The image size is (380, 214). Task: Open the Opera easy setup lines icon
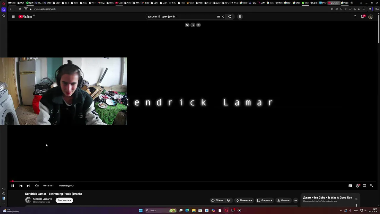(359, 9)
